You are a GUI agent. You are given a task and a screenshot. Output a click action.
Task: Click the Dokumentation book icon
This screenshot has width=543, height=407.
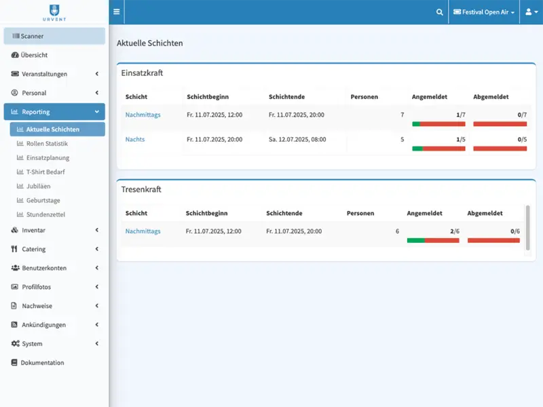tap(14, 362)
